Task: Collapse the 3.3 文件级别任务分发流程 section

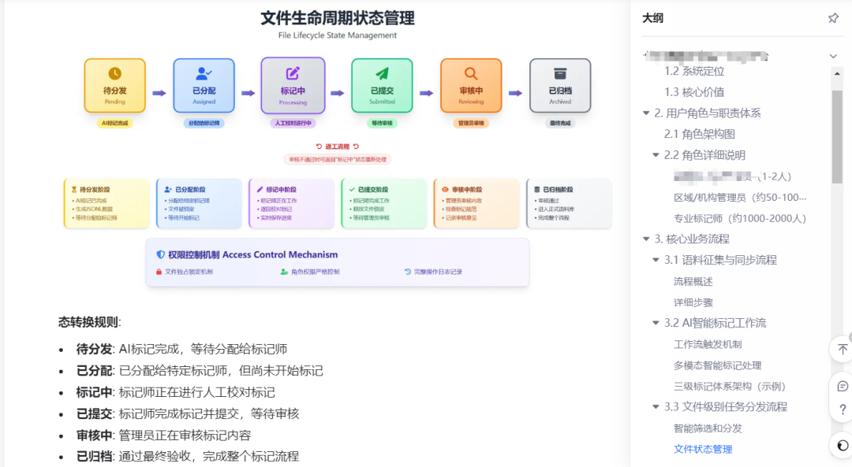Action: [x=656, y=407]
